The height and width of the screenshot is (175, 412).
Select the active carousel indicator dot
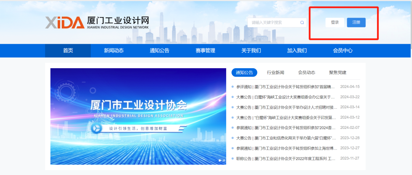pyautogui.click(x=220, y=161)
